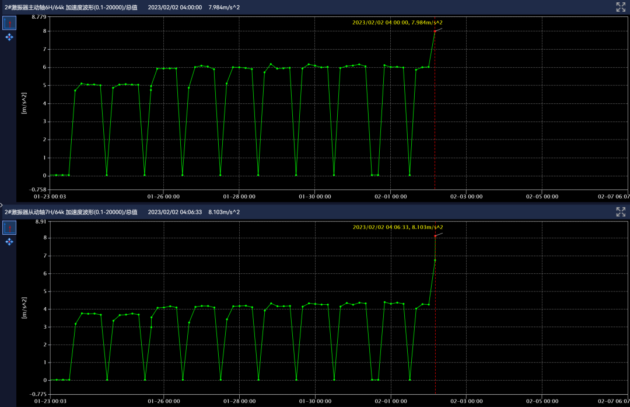
Task: Expand the 6H drive shaft chart to fullscreen
Action: tap(621, 7)
